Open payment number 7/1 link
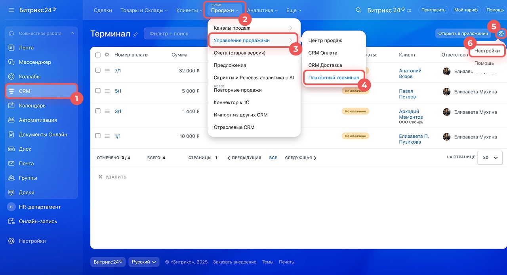The width and height of the screenshot is (507, 275). pyautogui.click(x=118, y=70)
